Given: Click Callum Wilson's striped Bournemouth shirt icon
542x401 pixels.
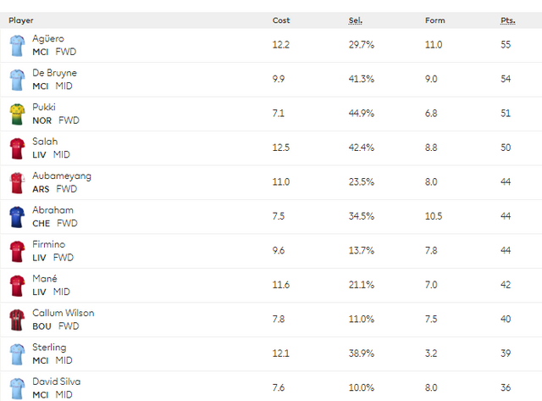Looking at the screenshot, I should (17, 320).
